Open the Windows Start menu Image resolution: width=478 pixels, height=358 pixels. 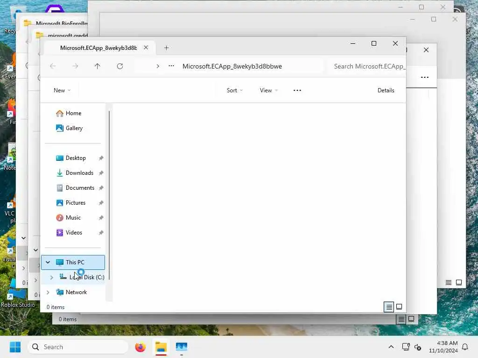click(x=15, y=347)
